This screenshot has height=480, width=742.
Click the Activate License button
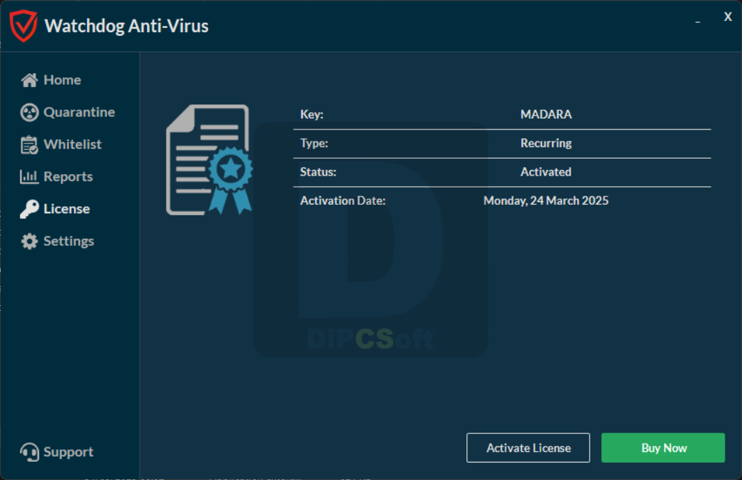click(528, 448)
